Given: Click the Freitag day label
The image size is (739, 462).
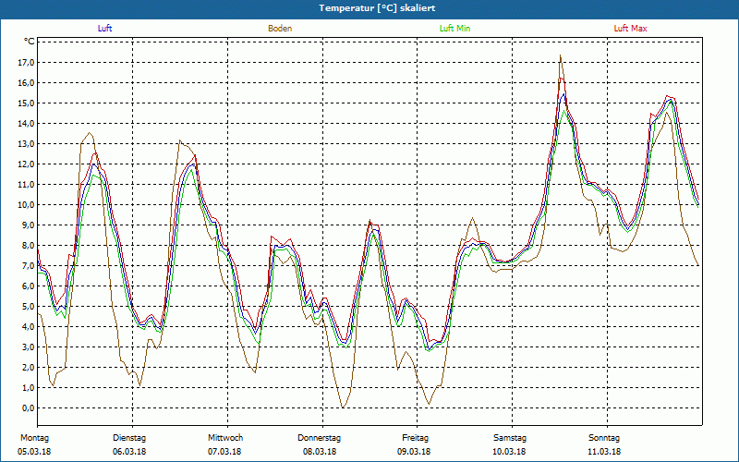Looking at the screenshot, I should click(415, 438).
